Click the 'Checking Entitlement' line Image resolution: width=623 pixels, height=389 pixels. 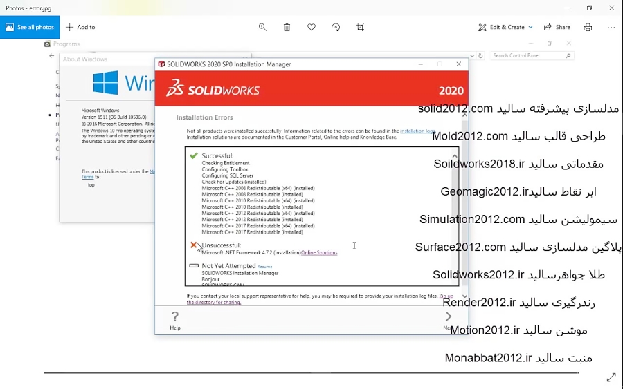point(226,163)
